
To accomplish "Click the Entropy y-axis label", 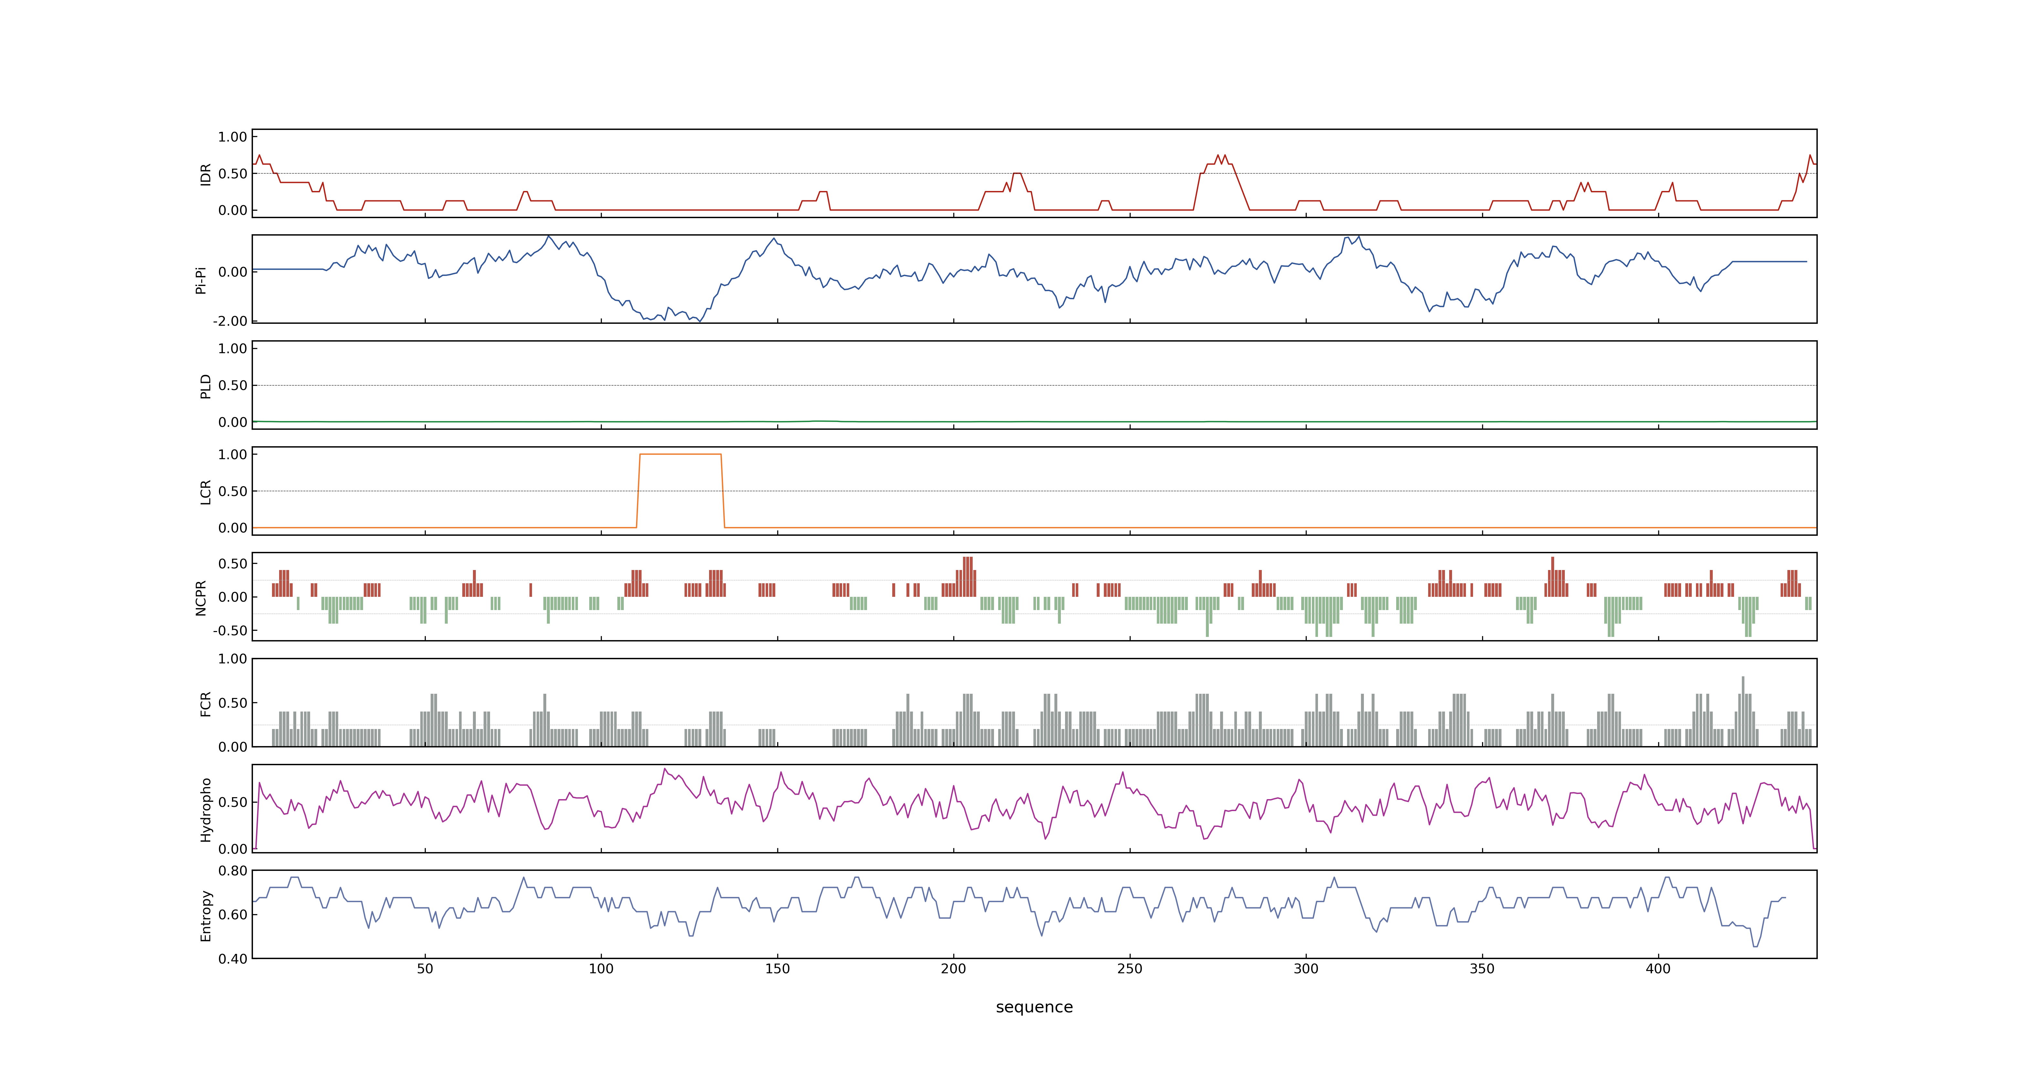I will point(205,915).
